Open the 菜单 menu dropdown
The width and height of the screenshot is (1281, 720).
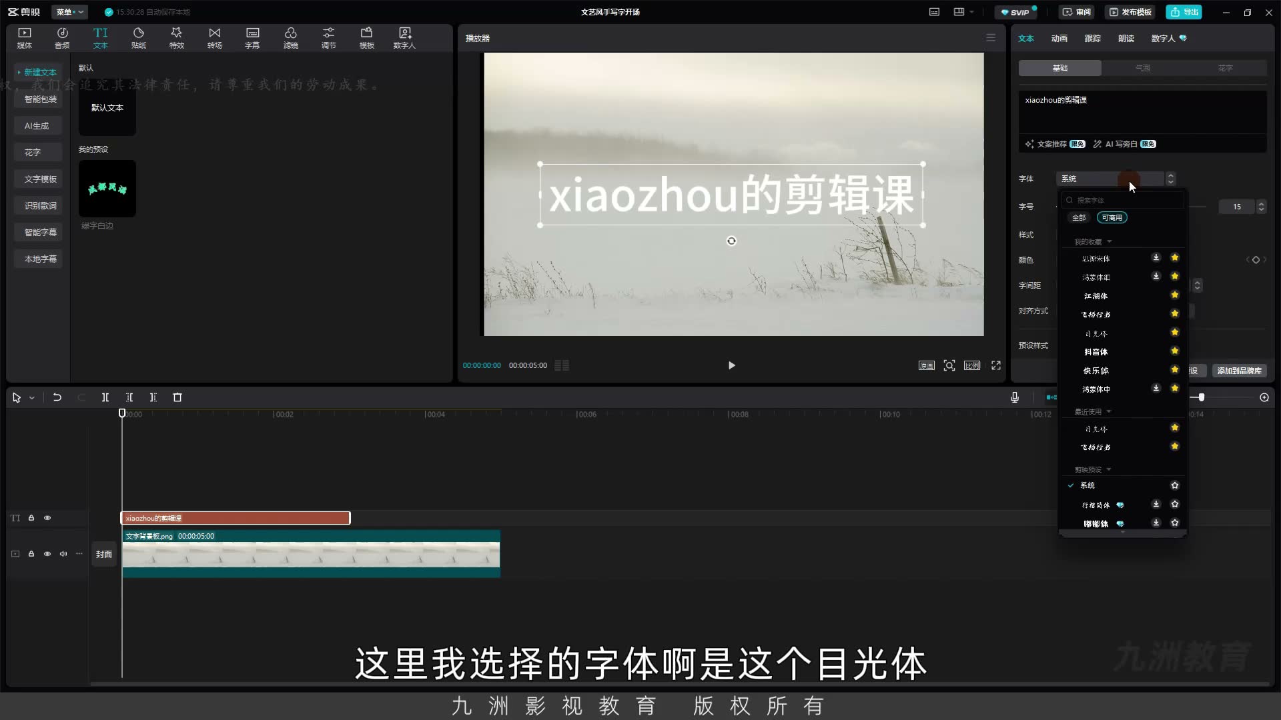(69, 12)
